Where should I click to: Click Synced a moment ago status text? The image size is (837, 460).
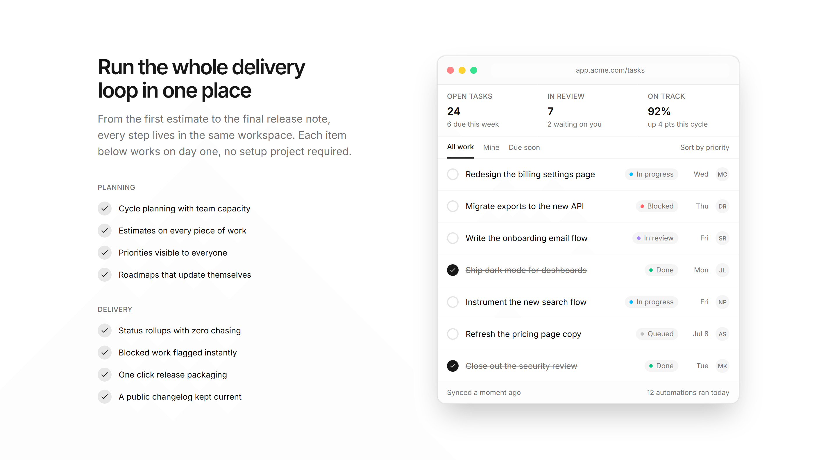pos(484,392)
